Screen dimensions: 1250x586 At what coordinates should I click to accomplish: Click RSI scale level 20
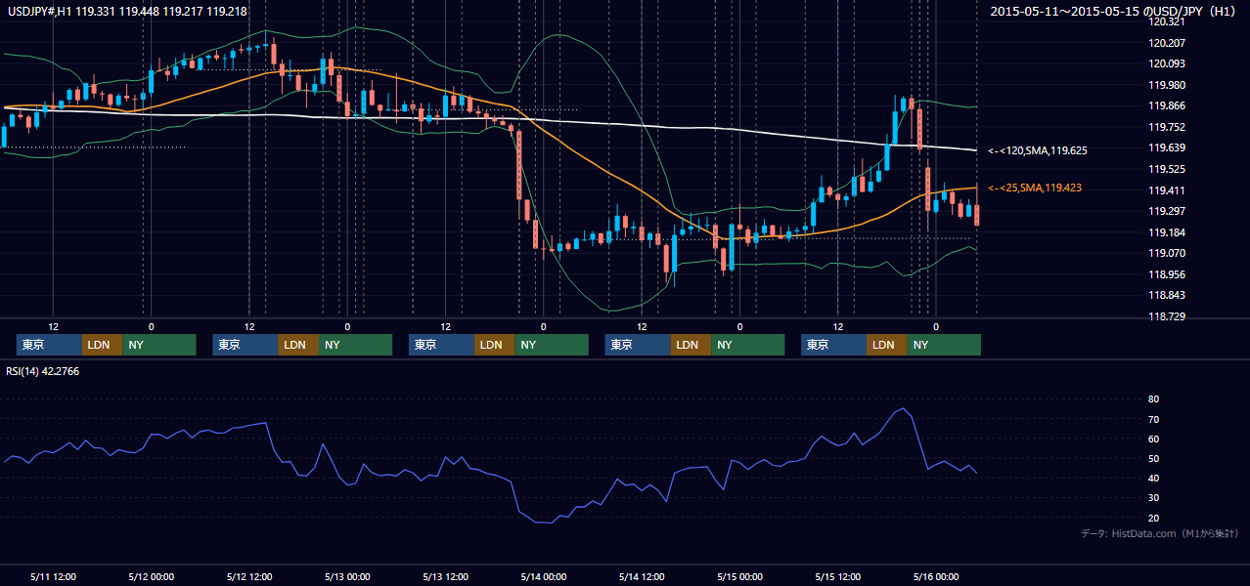click(x=1154, y=518)
